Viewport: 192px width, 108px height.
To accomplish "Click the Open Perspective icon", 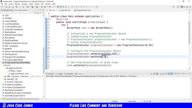I will [x=178, y=7].
